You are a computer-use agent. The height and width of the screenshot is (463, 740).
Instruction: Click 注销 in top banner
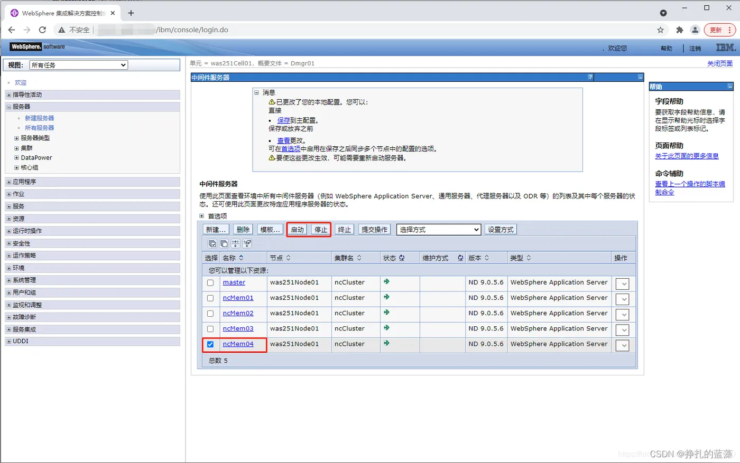point(695,48)
